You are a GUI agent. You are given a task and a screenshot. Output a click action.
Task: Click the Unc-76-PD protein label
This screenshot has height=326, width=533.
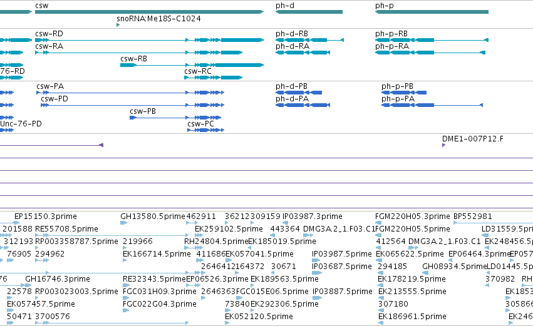pyautogui.click(x=21, y=124)
